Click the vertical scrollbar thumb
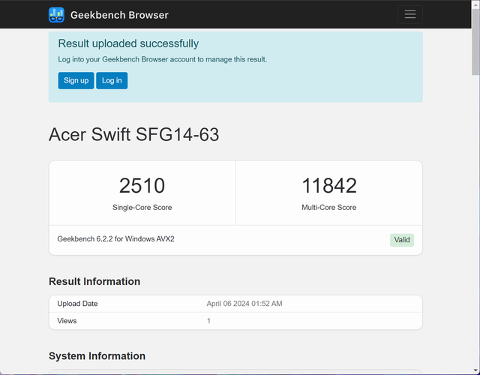The image size is (480, 375). [x=475, y=41]
